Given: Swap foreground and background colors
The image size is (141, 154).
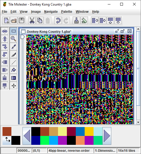Looking at the screenshot, I should 7,140.
